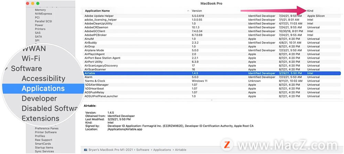Click the Windows 11 version cell
344x154 pixels.
pos(200,81)
